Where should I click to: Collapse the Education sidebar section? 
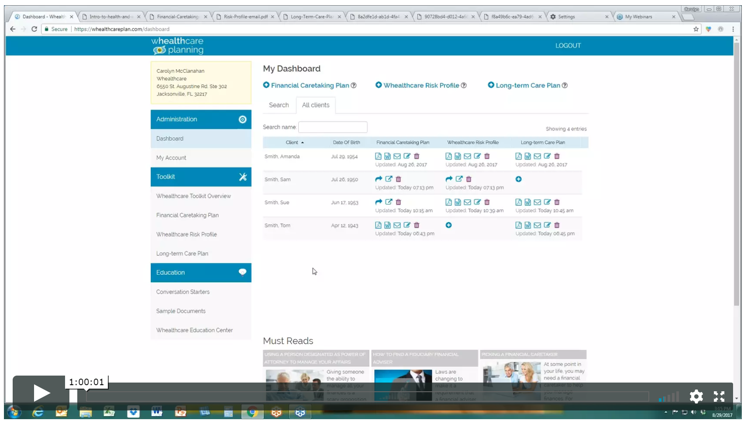click(242, 273)
